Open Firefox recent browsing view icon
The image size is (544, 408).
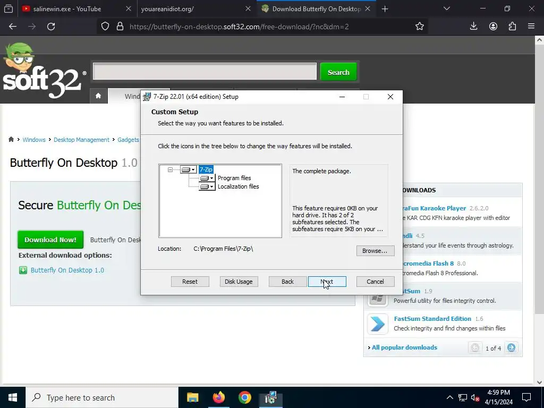point(8,9)
